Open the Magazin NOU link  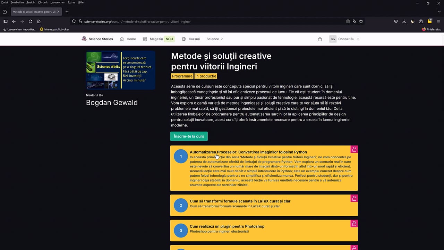tap(158, 39)
